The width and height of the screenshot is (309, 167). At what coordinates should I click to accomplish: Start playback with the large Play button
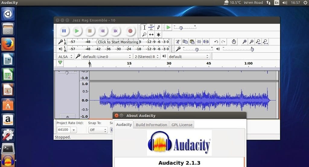(77, 31)
